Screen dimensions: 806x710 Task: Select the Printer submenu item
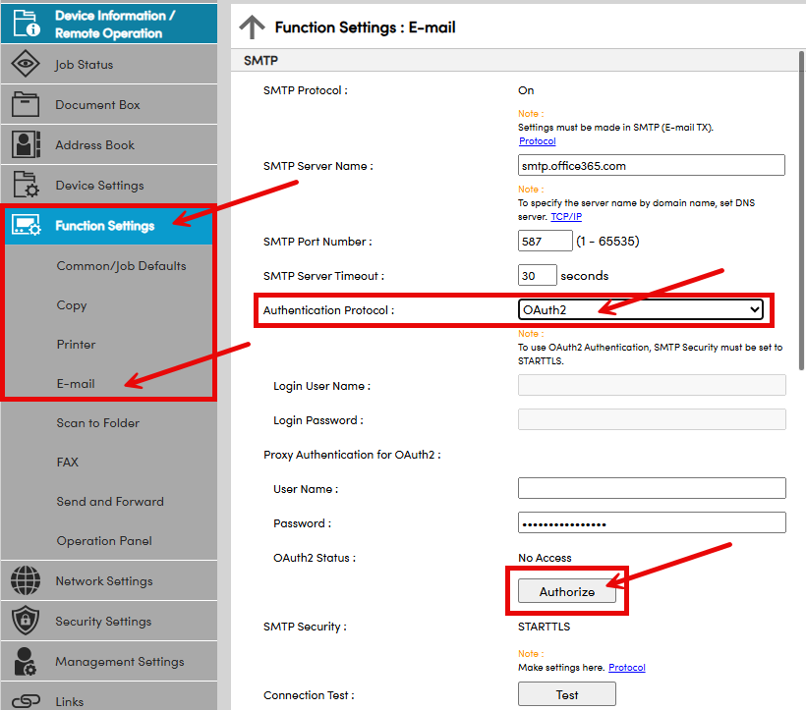(76, 345)
